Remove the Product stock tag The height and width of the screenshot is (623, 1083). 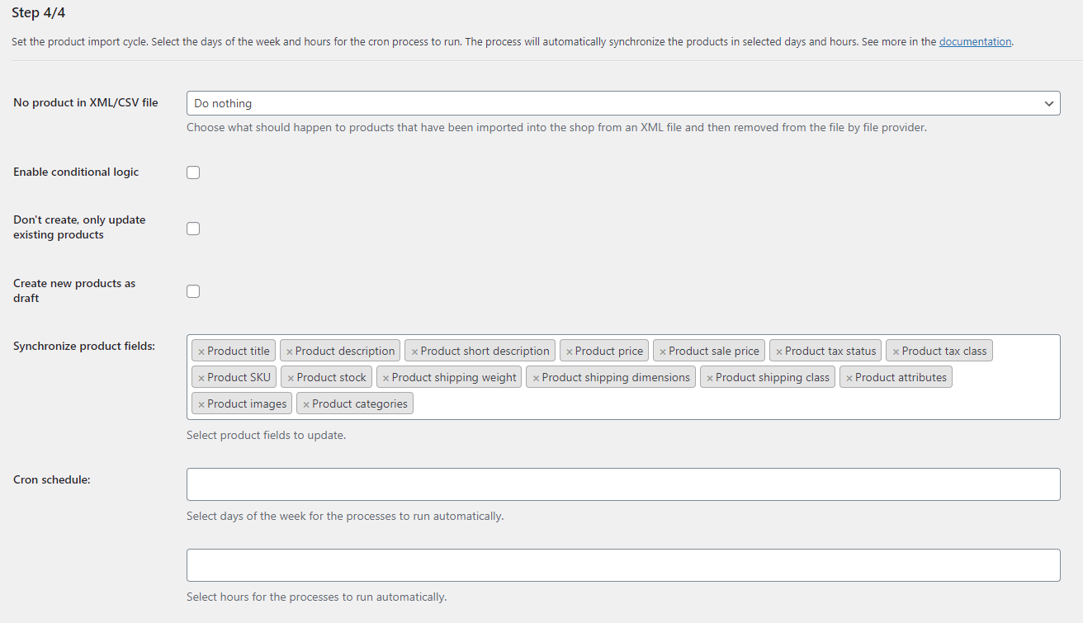[291, 378]
